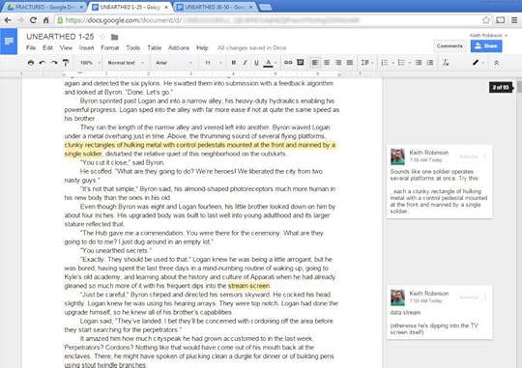Click the highlighted 'stream screen' text
Viewport: 522px width, 368px height.
pyautogui.click(x=248, y=286)
